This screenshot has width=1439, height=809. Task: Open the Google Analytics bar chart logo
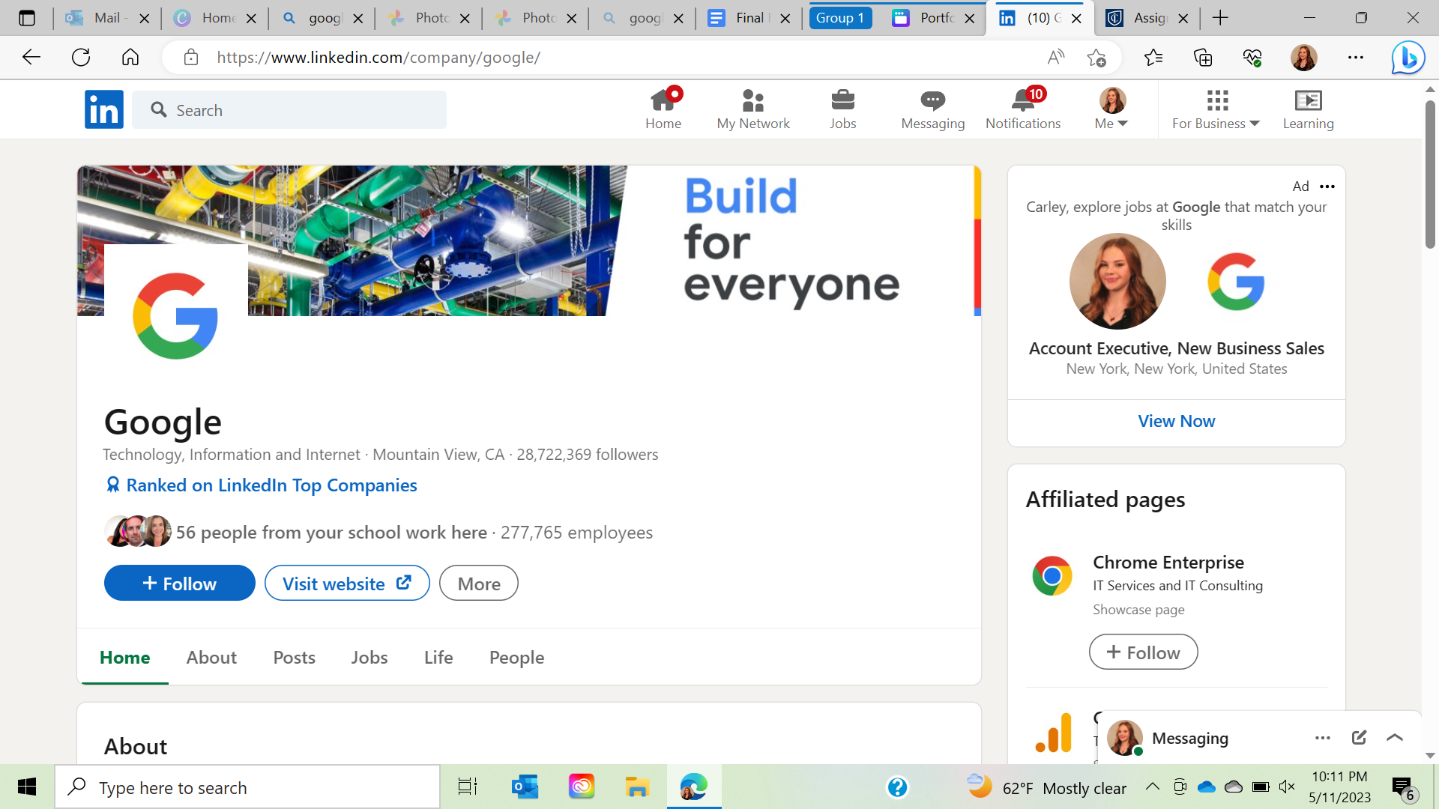pyautogui.click(x=1053, y=732)
